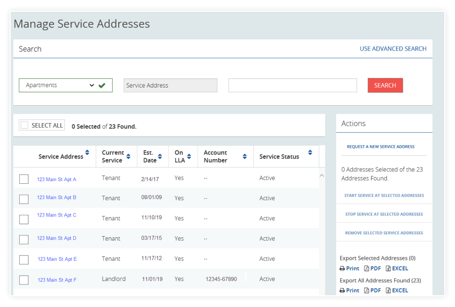The height and width of the screenshot is (307, 455).
Task: Tick the checkbox for 123 Main St Apt A
Action: click(x=24, y=179)
